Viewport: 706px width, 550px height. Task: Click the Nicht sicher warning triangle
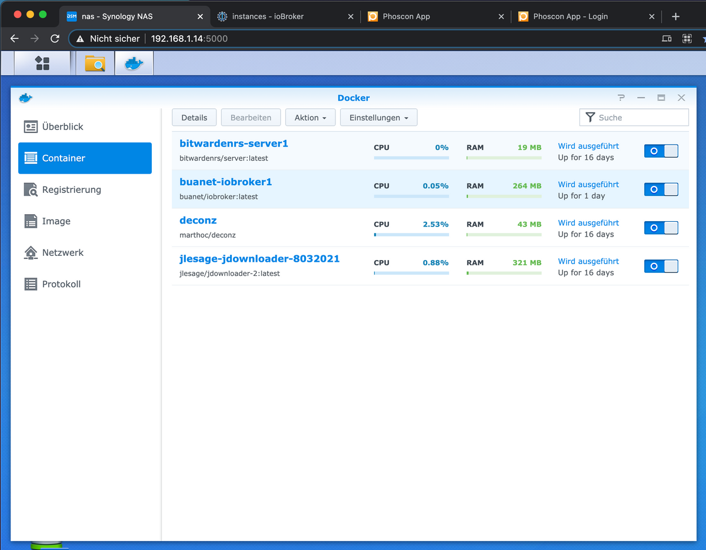81,39
